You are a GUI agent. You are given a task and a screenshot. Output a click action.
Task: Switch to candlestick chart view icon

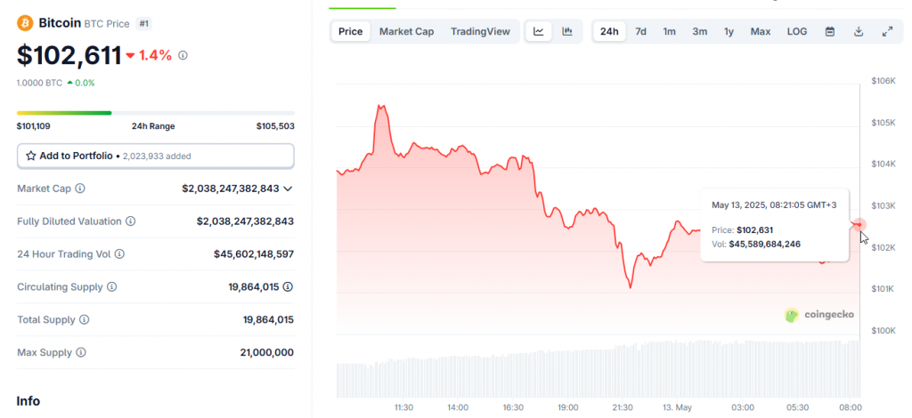pyautogui.click(x=567, y=31)
